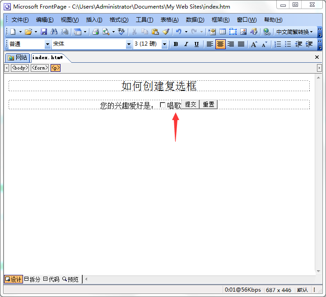
Task: Toggle the pane layout icon
Action: click(x=78, y=32)
